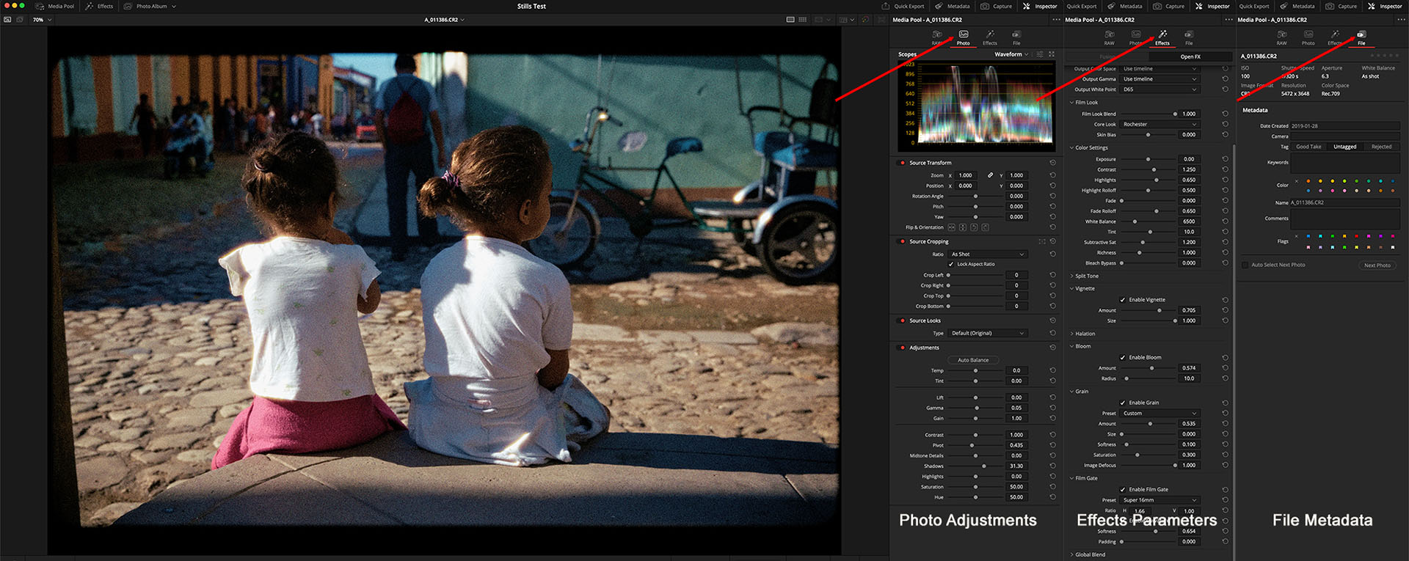Open Media Pool in the top-left toolbar
Viewport: 1409px width, 561px height.
point(55,6)
